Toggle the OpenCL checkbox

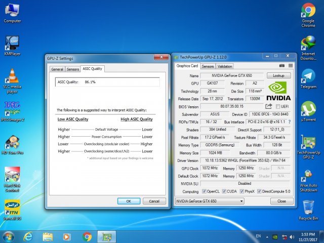point(204,191)
